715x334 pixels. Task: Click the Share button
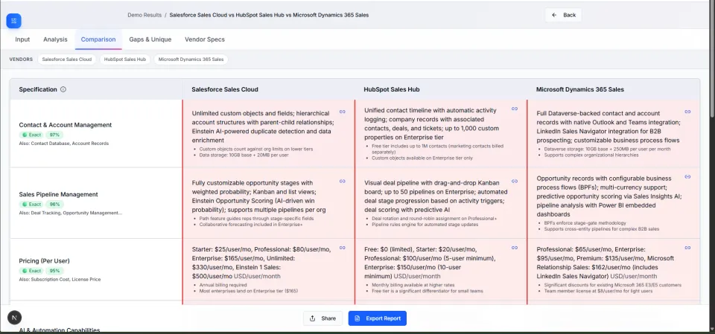pyautogui.click(x=322, y=318)
